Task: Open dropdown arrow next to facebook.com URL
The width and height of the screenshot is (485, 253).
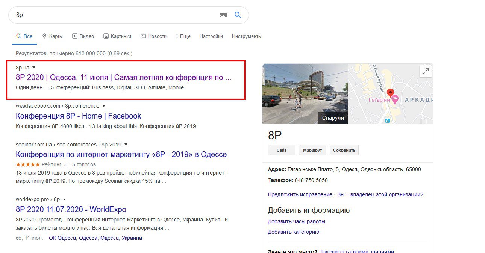Action: click(x=104, y=106)
